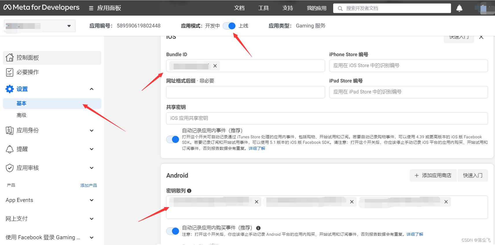Toggle iOS 自动记录应用内事件 switch
Image resolution: width=495 pixels, height=245 pixels.
pyautogui.click(x=173, y=139)
